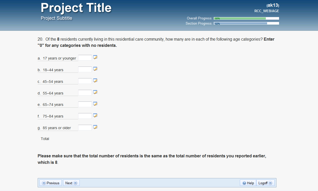318x191 pixels.
Task: Click the note icon for 45–54 years
Action: [95, 80]
